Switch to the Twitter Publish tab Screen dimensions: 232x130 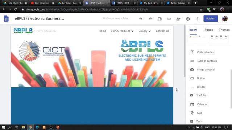coord(178,3)
